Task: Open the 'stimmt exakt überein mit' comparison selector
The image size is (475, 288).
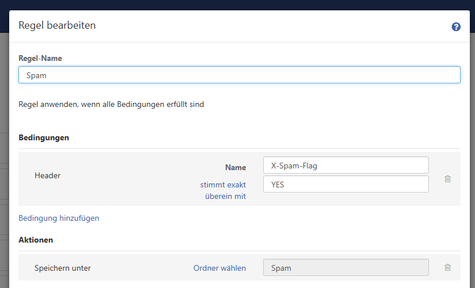Action: click(223, 190)
